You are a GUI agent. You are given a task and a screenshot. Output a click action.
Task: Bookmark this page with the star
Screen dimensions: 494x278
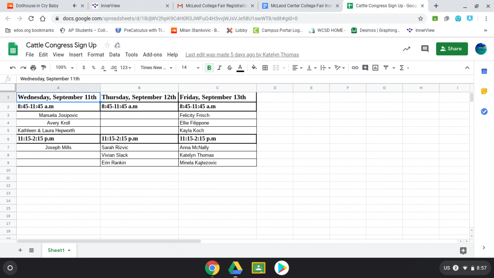(x=420, y=19)
